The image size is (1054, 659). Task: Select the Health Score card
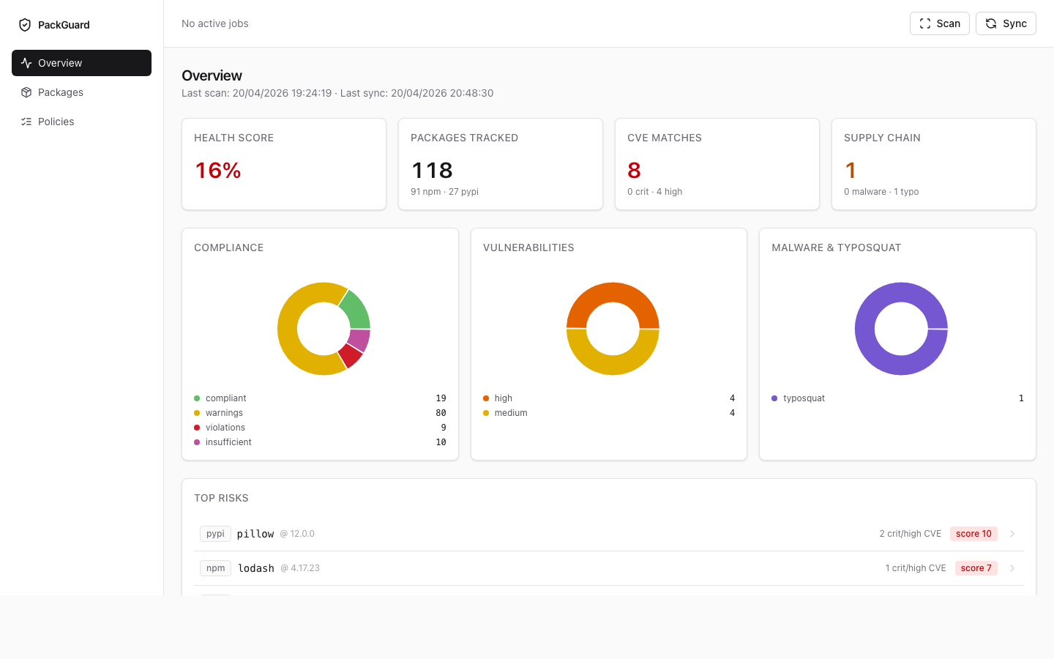[284, 164]
